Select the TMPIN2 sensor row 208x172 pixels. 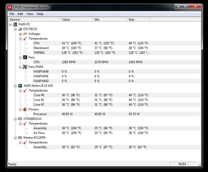point(117,53)
